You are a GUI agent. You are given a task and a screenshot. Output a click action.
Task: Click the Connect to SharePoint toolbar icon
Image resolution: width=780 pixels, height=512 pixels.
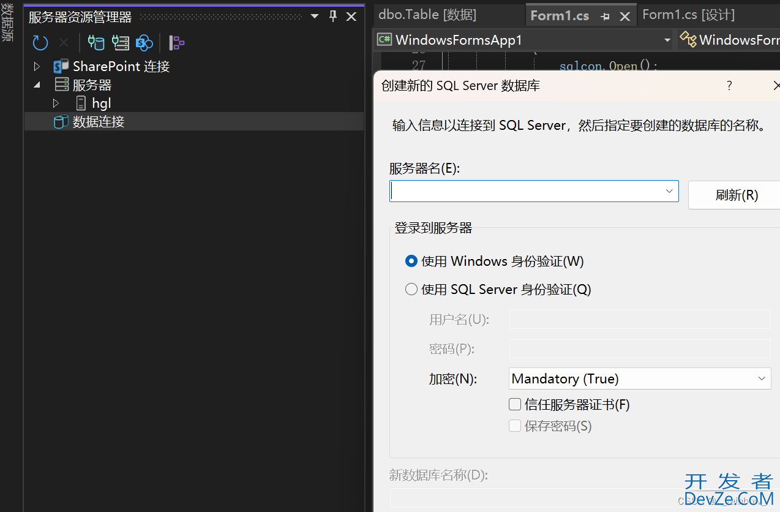pyautogui.click(x=144, y=42)
